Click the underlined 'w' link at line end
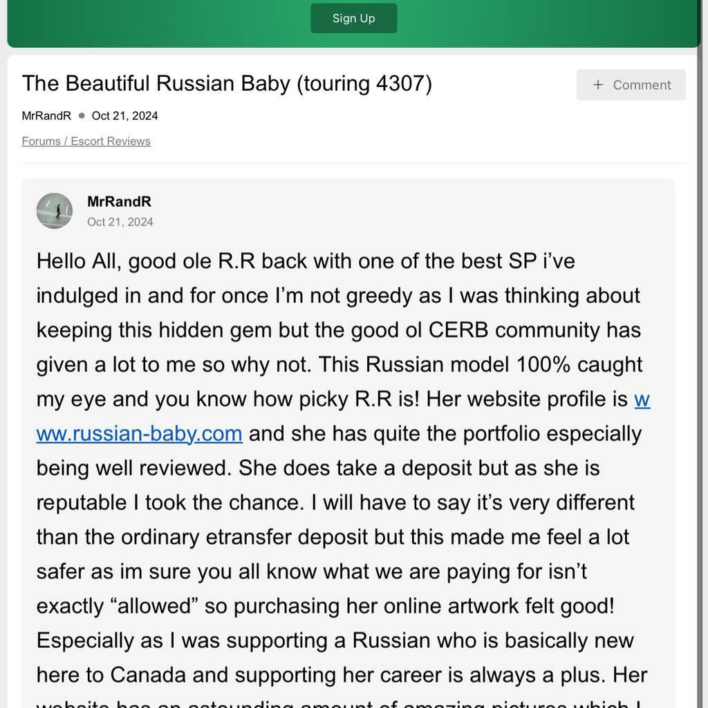708x708 pixels. pyautogui.click(x=642, y=400)
